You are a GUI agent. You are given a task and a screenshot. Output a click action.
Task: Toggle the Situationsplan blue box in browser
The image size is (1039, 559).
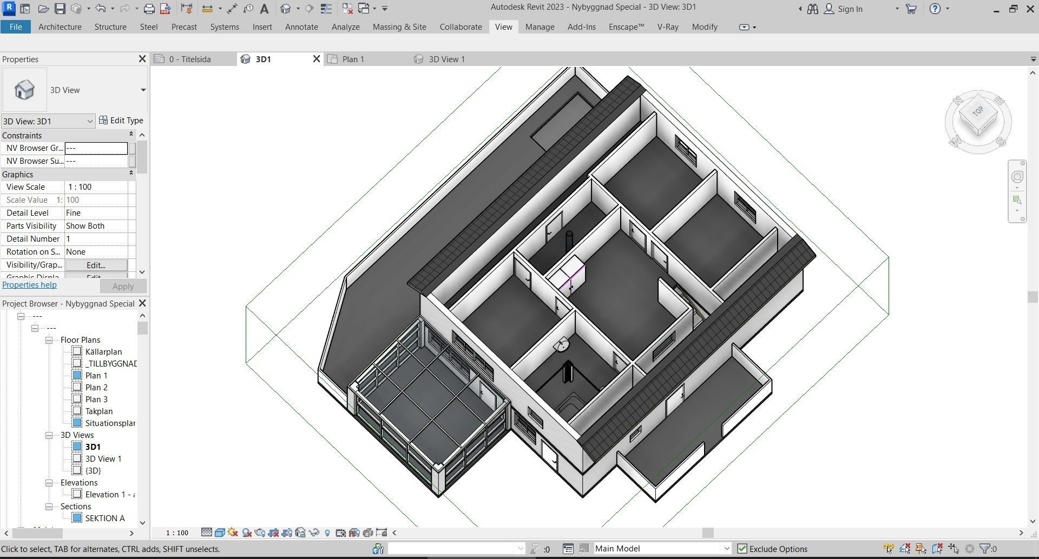click(x=77, y=423)
